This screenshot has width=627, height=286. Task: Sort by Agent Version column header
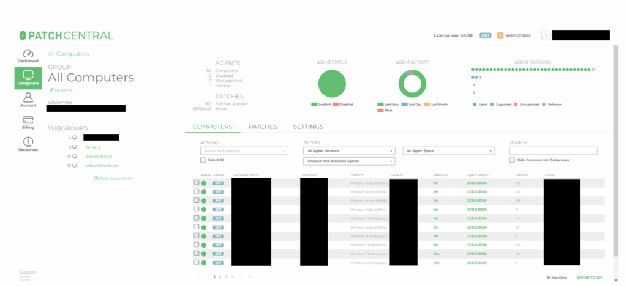pyautogui.click(x=478, y=175)
